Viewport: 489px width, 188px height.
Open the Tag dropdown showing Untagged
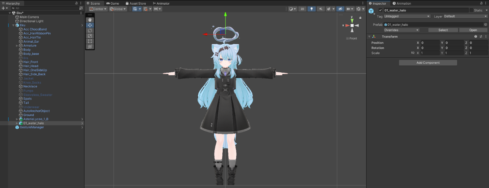[x=407, y=16]
